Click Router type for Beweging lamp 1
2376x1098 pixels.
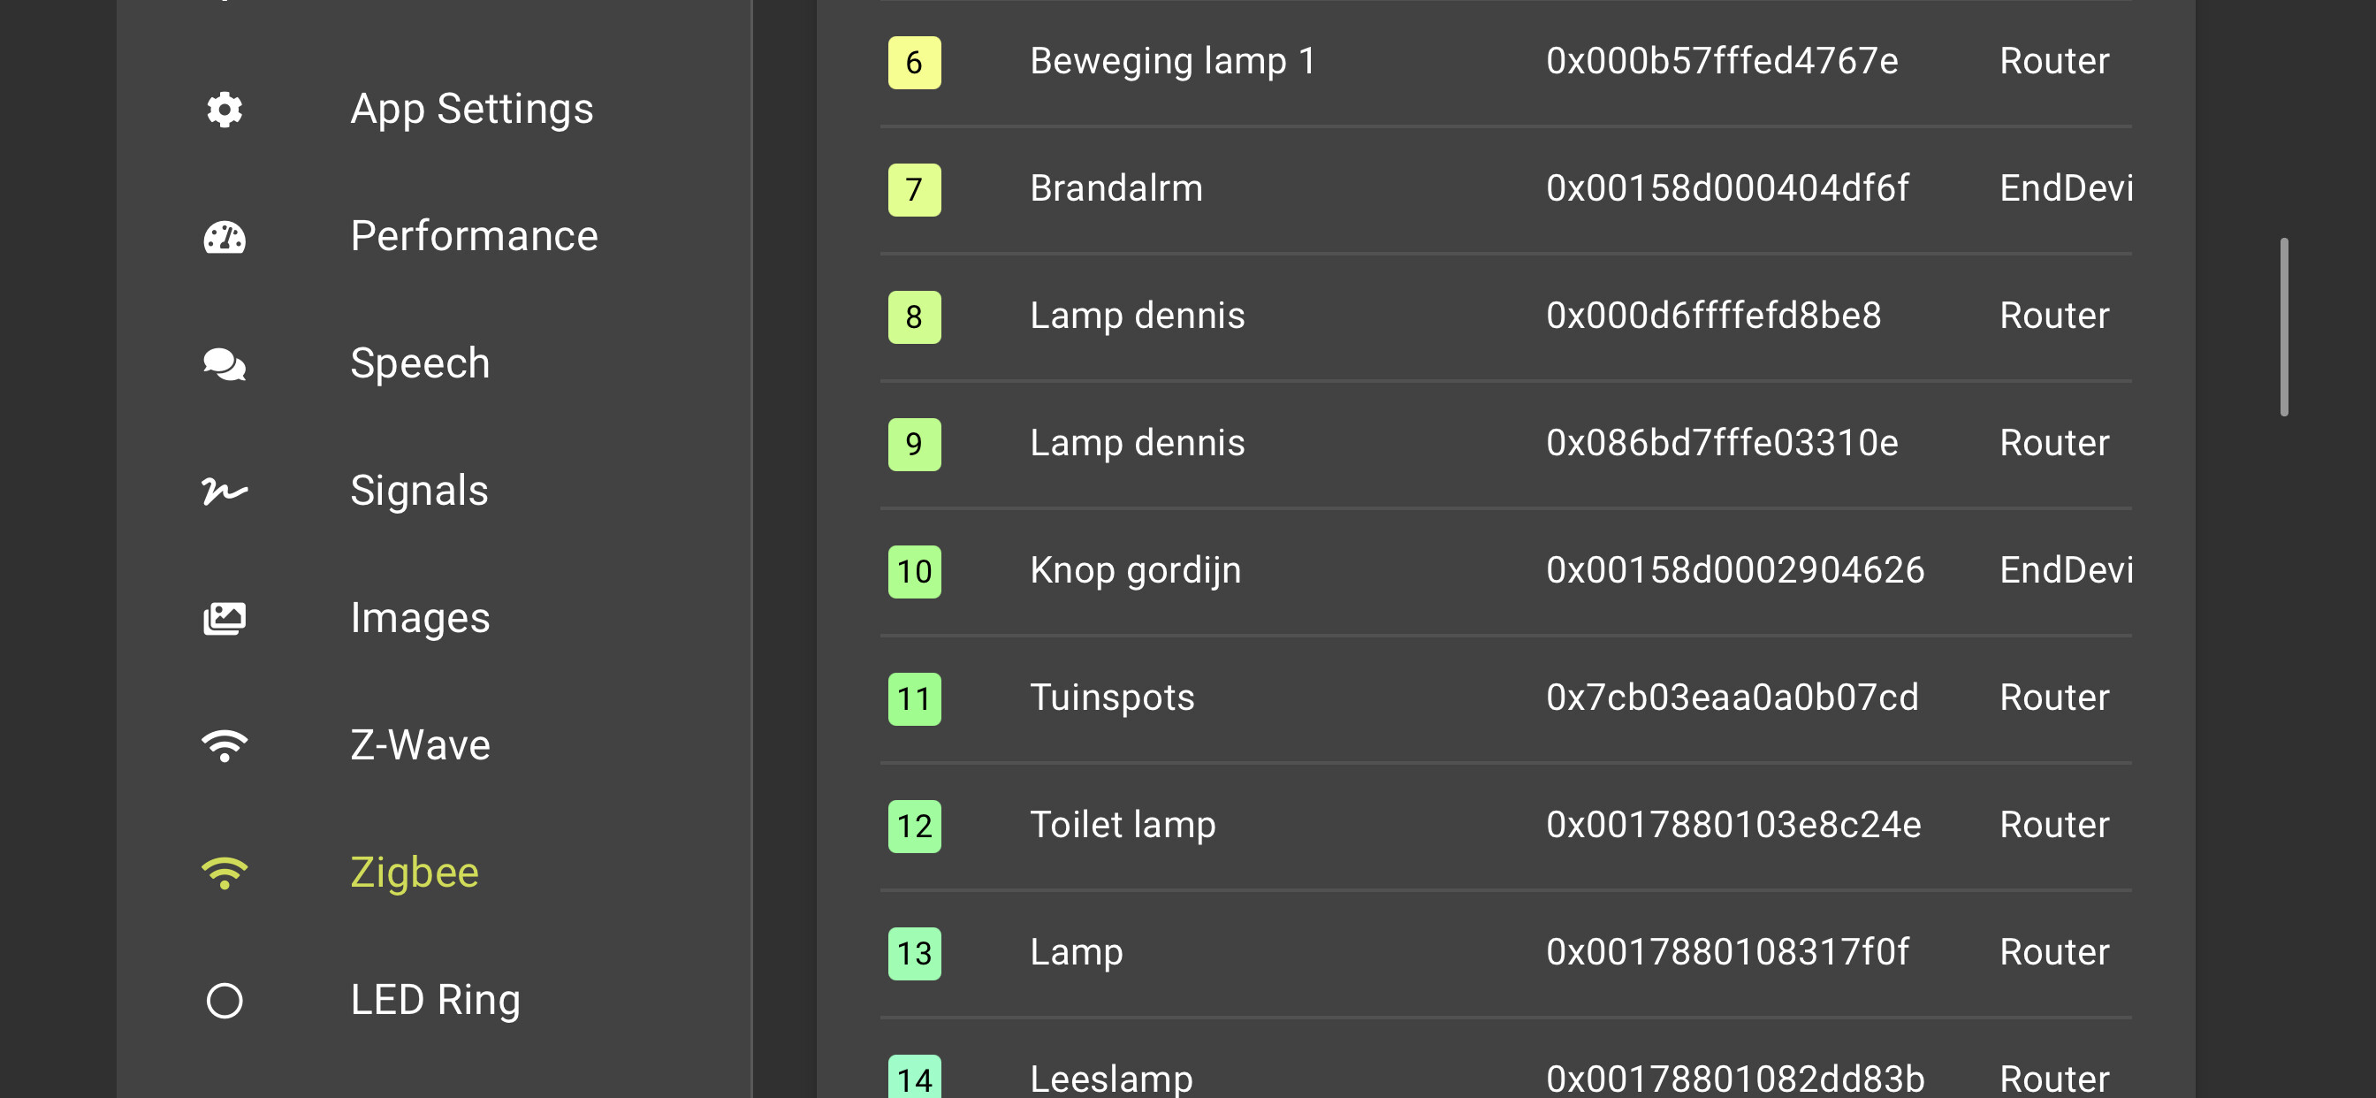click(x=2053, y=62)
